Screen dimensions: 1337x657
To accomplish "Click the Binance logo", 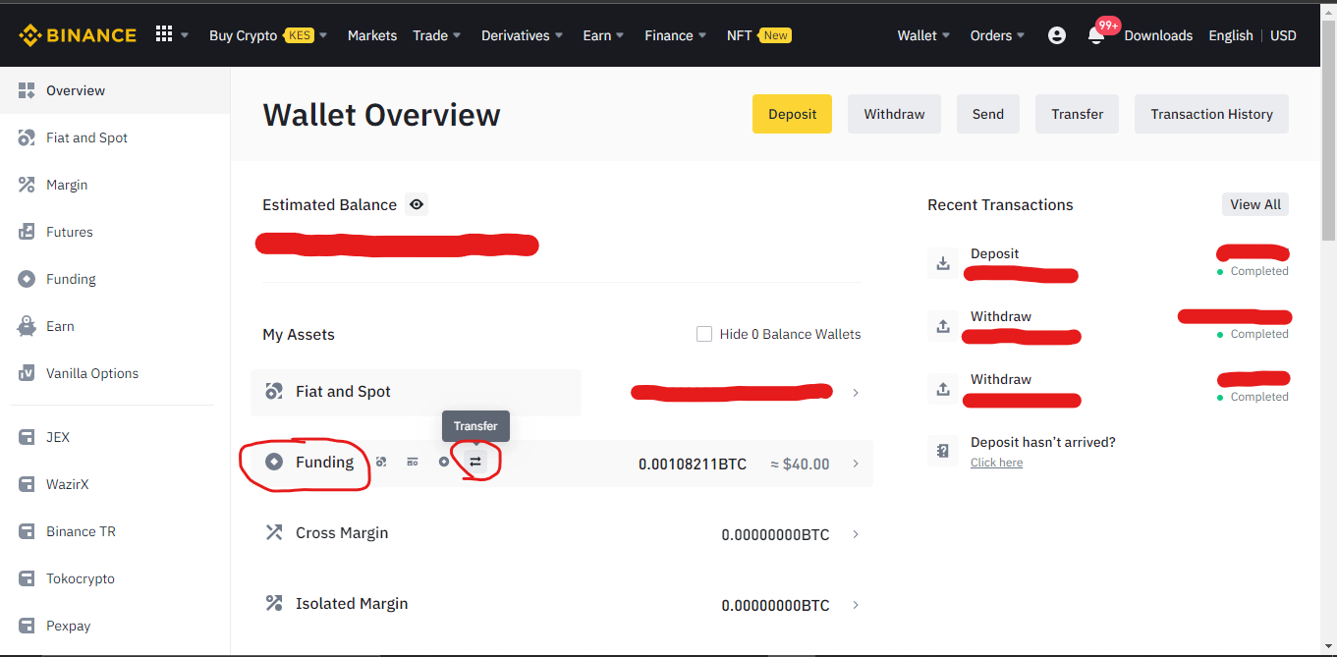I will [x=78, y=35].
